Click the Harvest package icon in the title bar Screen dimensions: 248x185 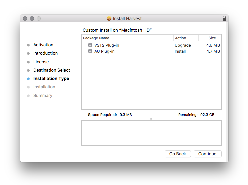click(x=109, y=18)
